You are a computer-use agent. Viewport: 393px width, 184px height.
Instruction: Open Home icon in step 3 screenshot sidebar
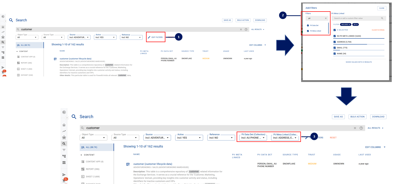(x=64, y=125)
